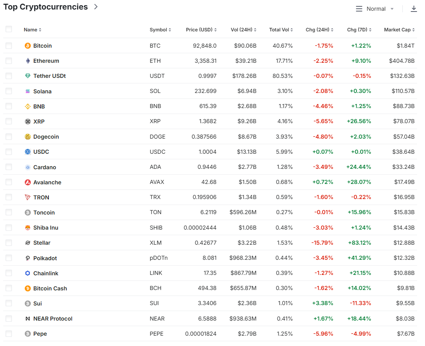Select the Tether USDt row checkbox
The width and height of the screenshot is (425, 346).
9,76
